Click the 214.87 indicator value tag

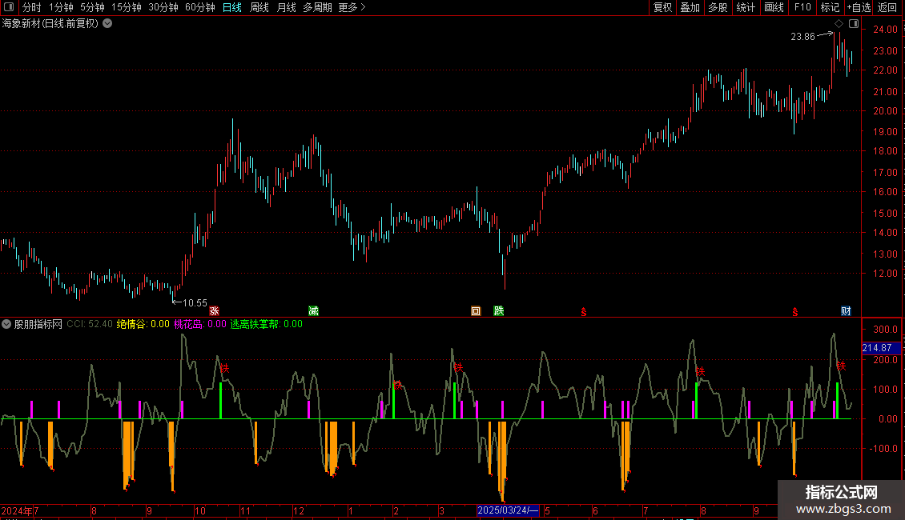(881, 348)
